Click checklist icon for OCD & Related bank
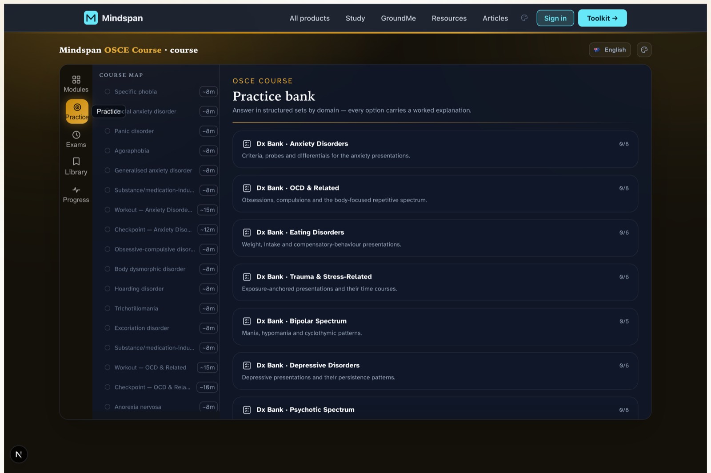Screen dimensions: 711x473 click(x=247, y=188)
